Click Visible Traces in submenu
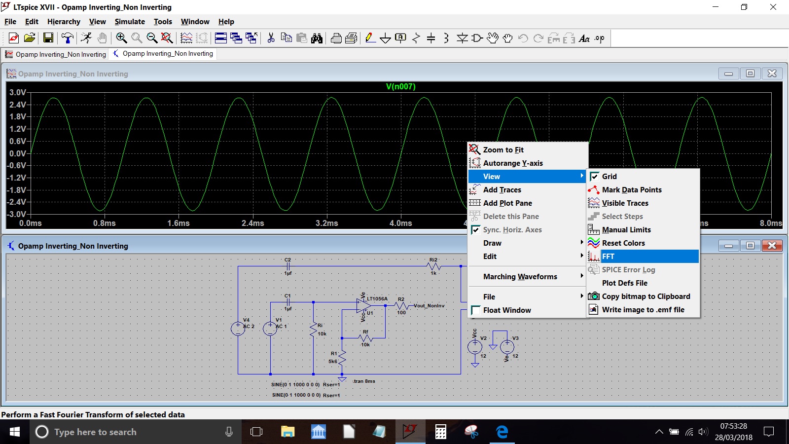789x444 pixels. click(643, 203)
